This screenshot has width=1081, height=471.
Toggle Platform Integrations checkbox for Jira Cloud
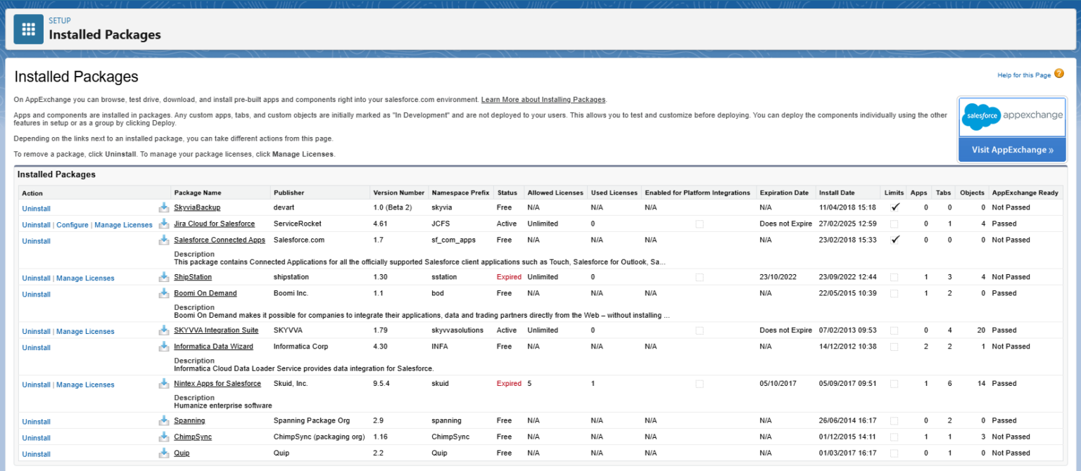(x=699, y=224)
